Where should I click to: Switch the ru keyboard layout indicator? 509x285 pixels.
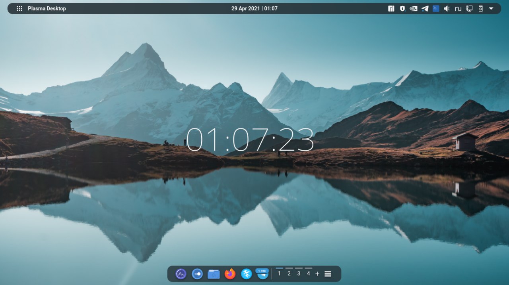[x=458, y=8]
